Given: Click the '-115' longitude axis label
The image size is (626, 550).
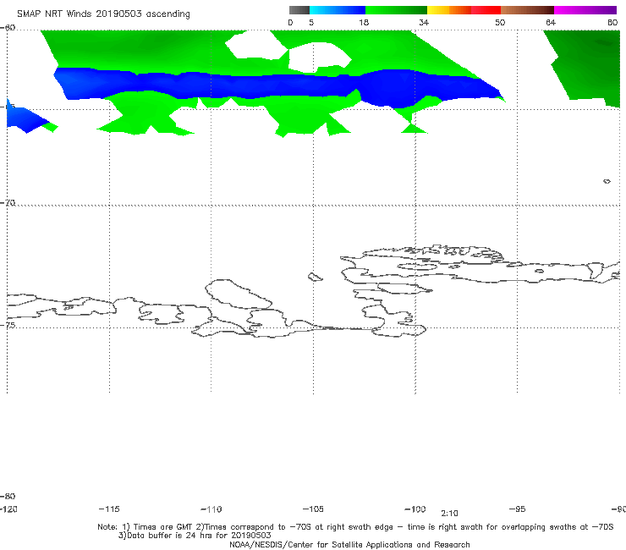Looking at the screenshot, I should (x=109, y=509).
